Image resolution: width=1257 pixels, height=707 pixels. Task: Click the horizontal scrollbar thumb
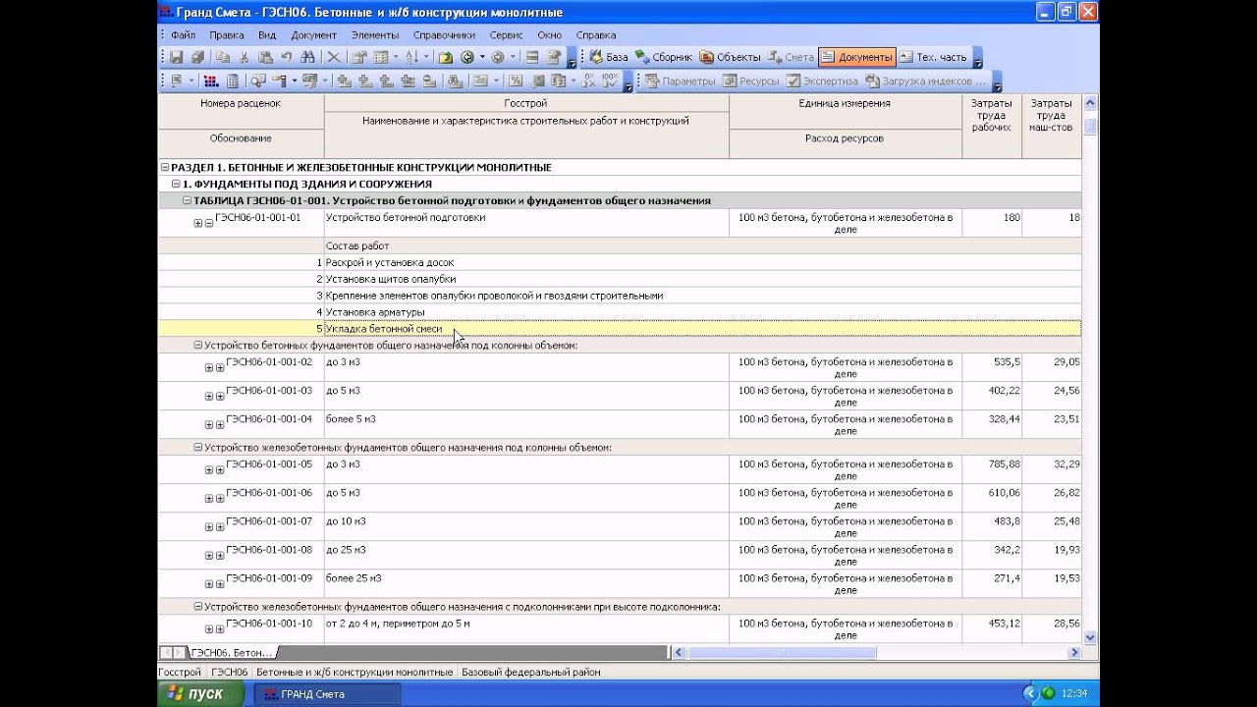click(781, 652)
